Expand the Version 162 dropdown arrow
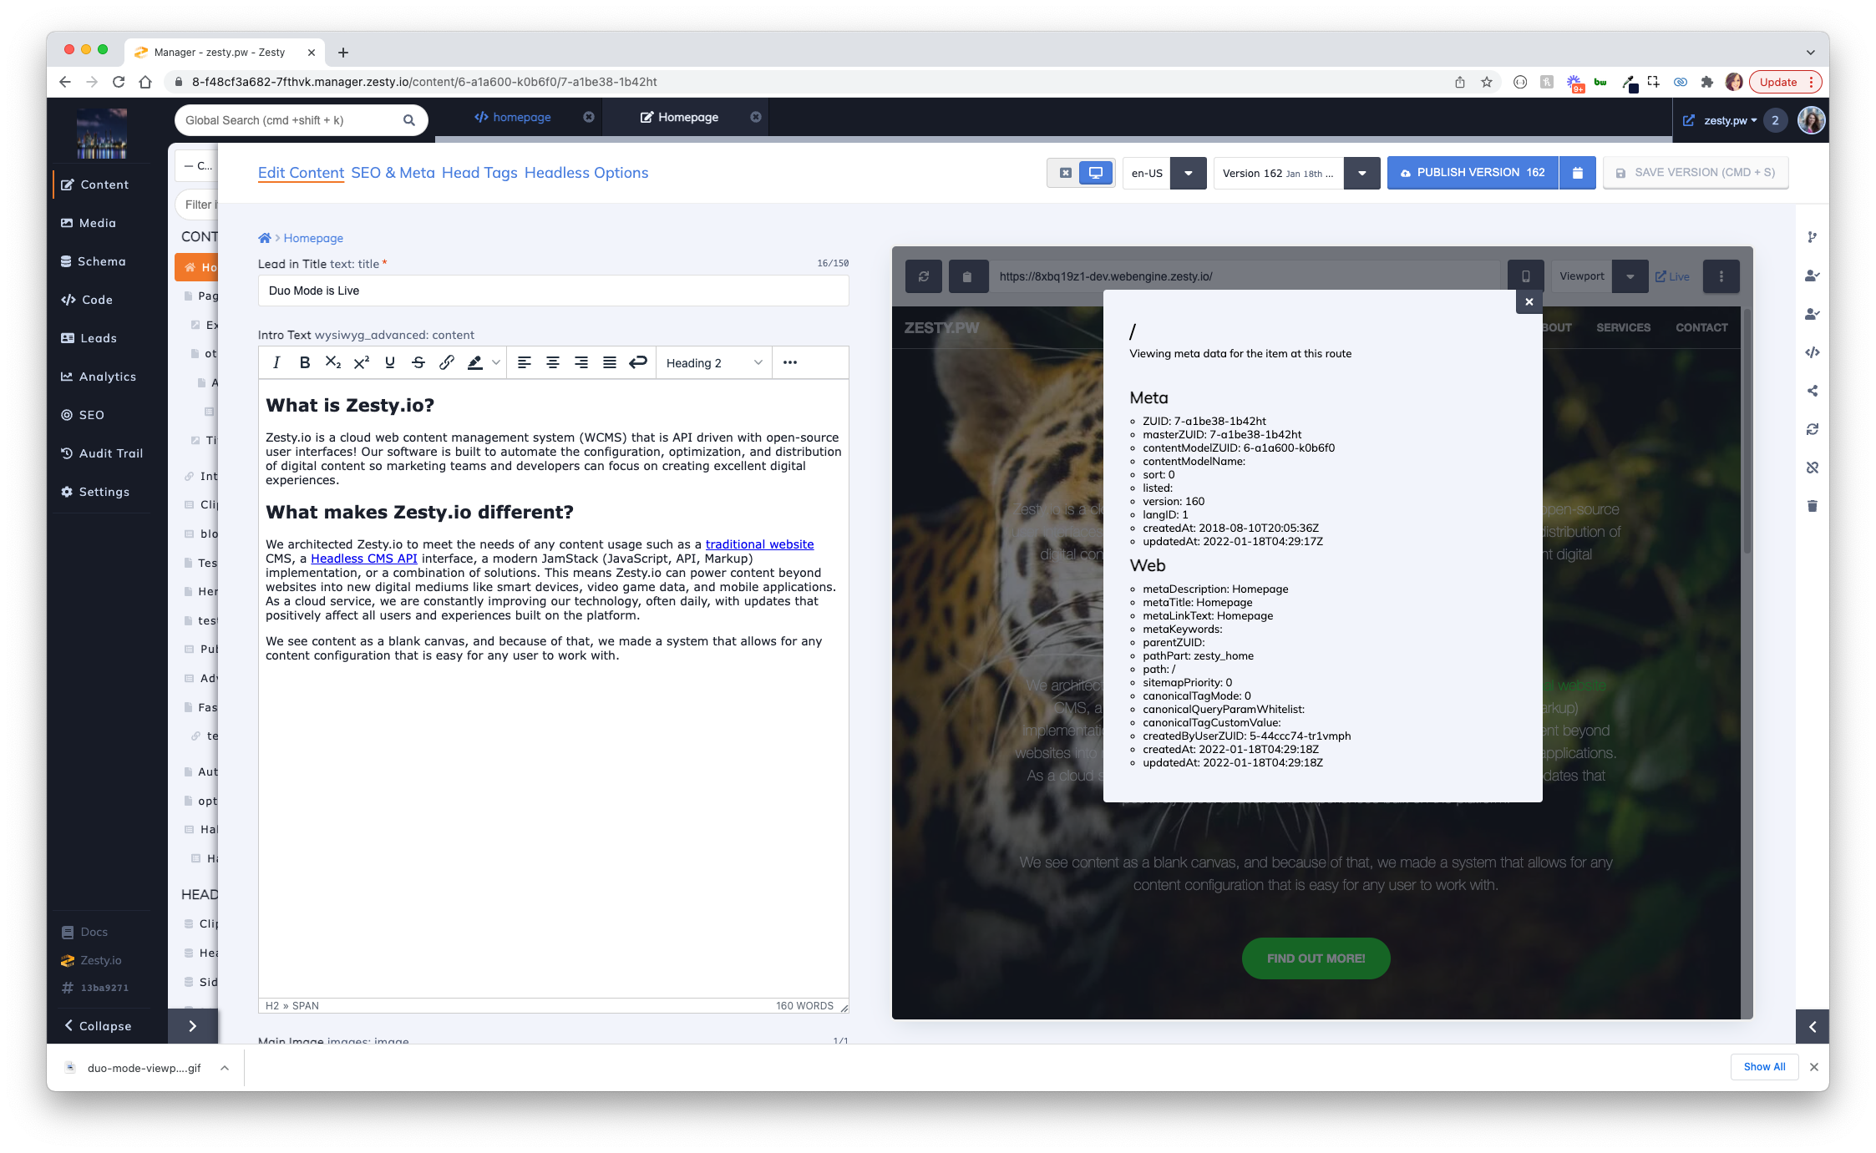This screenshot has width=1876, height=1153. 1363,171
